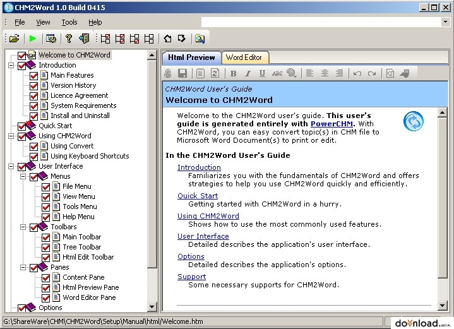The height and width of the screenshot is (329, 454).
Task: Click the tree pane scroll down arrow
Action: (152, 306)
